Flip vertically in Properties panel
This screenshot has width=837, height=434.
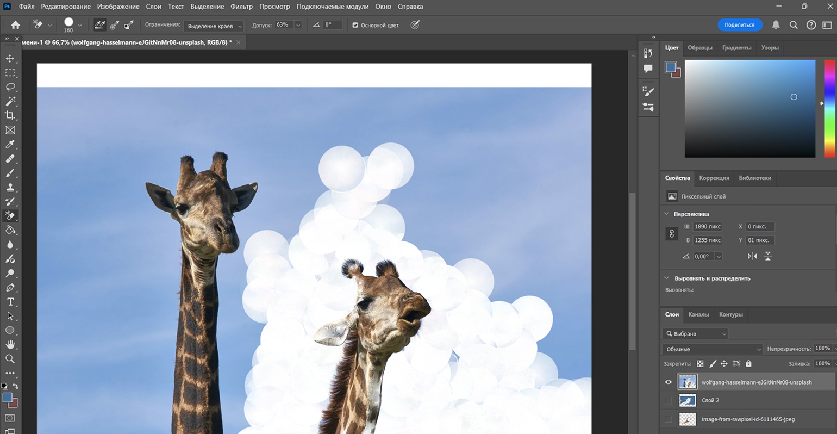coord(768,256)
